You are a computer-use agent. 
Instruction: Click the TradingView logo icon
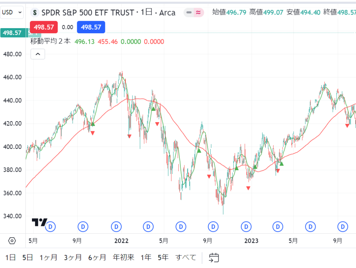click(x=39, y=222)
